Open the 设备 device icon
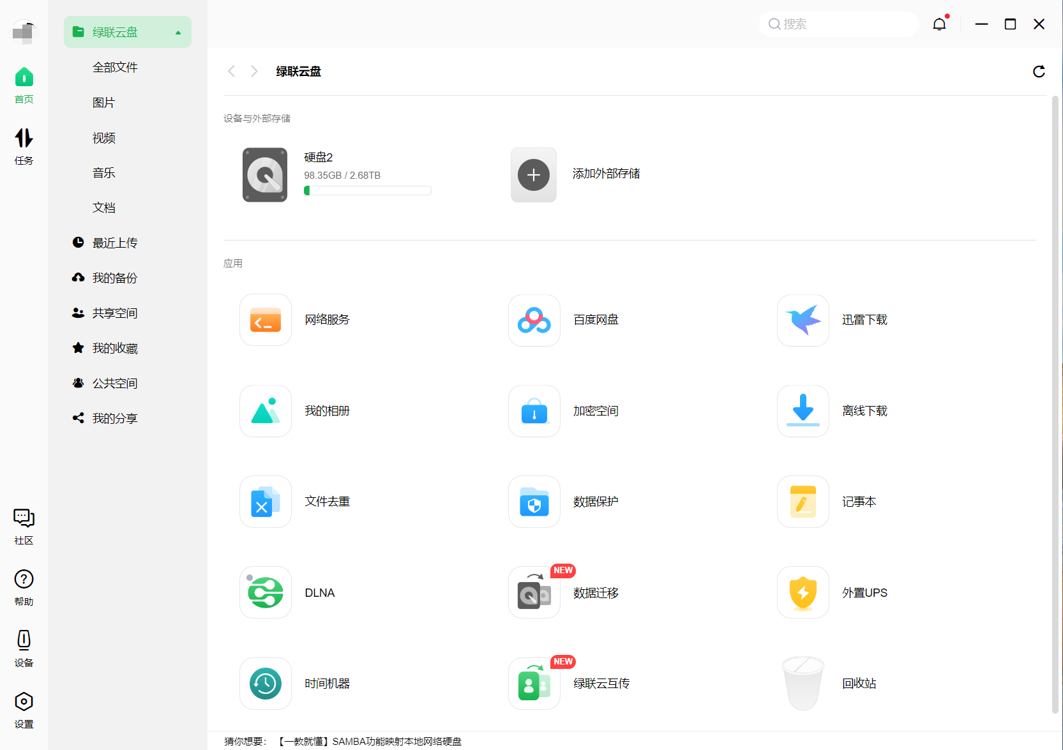1063x750 pixels. pyautogui.click(x=24, y=649)
